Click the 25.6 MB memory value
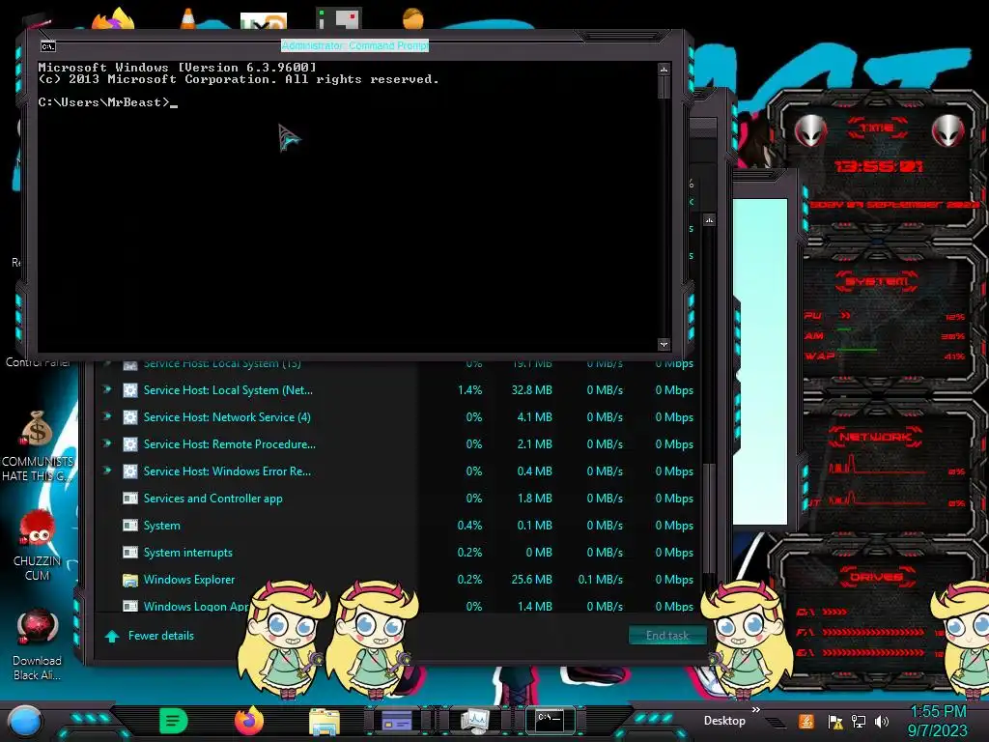The height and width of the screenshot is (742, 989). [532, 580]
